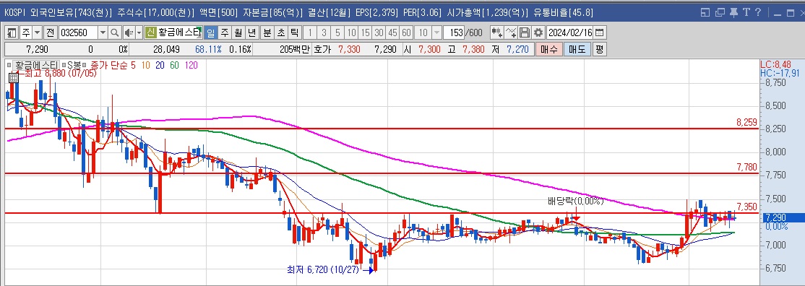
Task: Click the 032560 stock code field
Action: click(x=78, y=33)
